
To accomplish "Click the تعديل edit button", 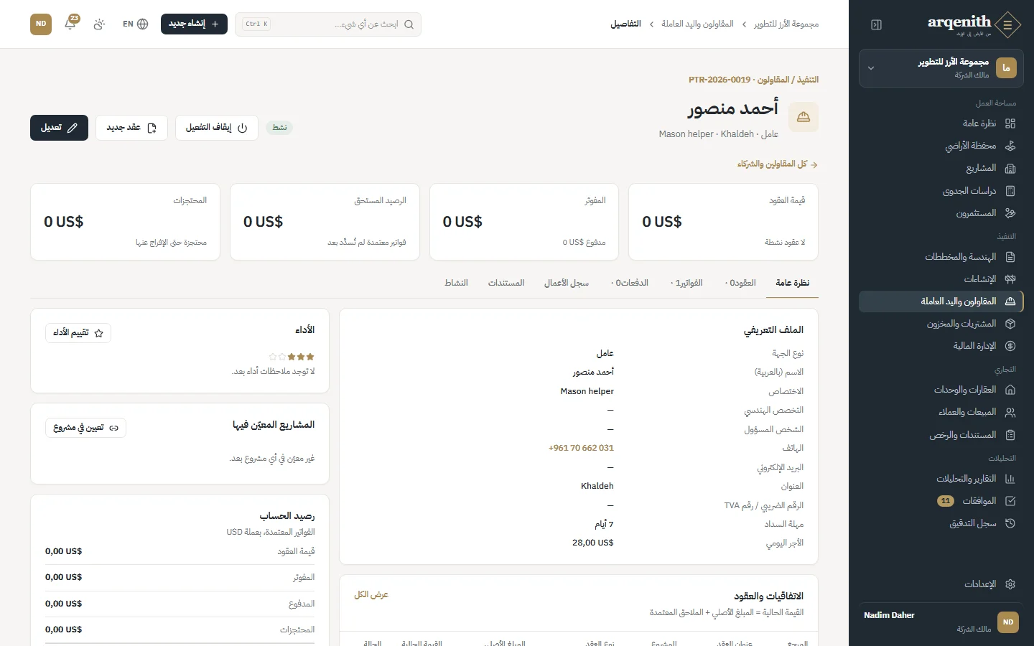I will click(59, 128).
